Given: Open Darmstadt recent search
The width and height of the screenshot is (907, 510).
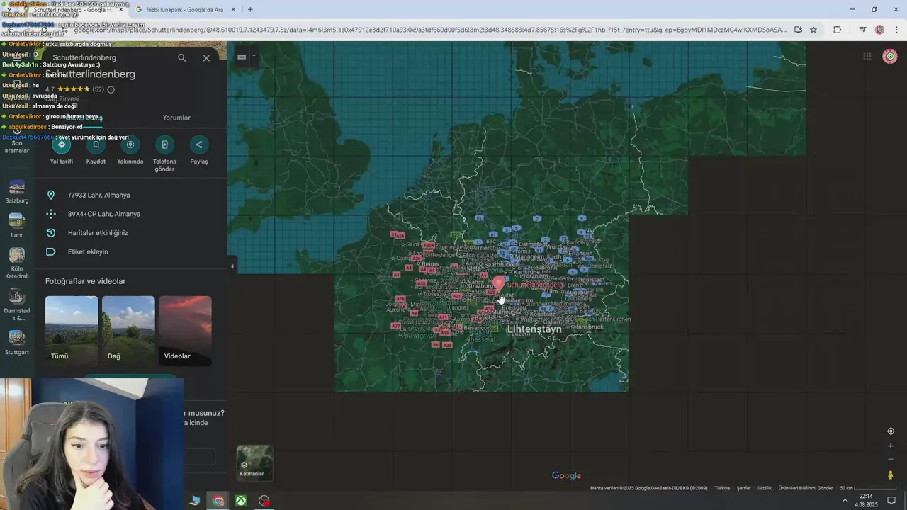Looking at the screenshot, I should [17, 305].
